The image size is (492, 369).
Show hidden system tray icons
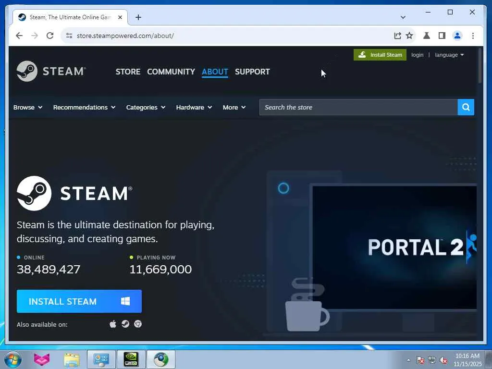(x=408, y=360)
